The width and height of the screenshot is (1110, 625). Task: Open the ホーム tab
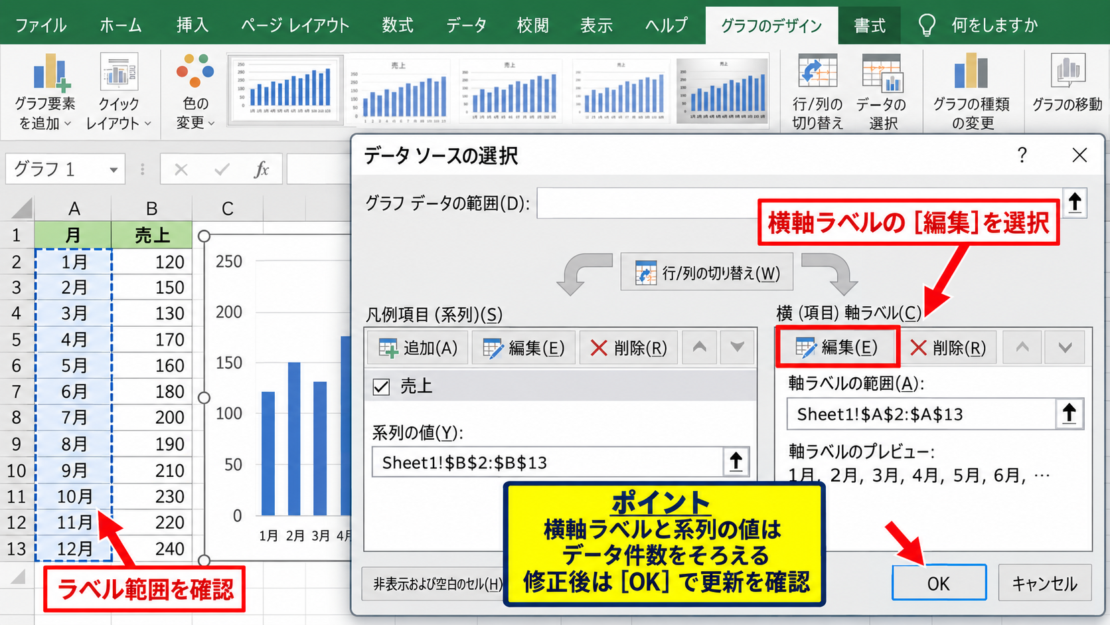(x=120, y=25)
